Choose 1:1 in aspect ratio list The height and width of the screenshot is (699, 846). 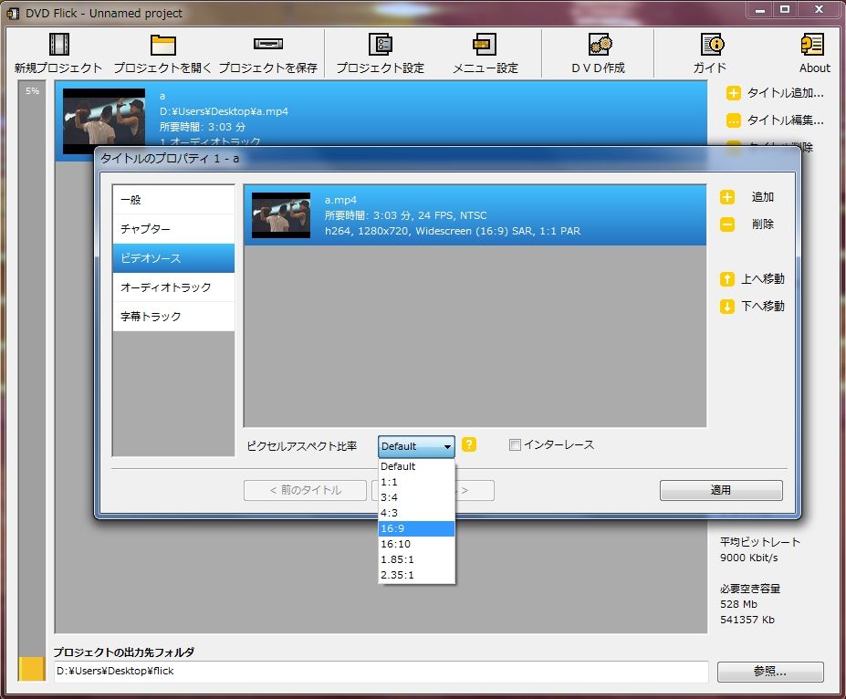pyautogui.click(x=416, y=482)
